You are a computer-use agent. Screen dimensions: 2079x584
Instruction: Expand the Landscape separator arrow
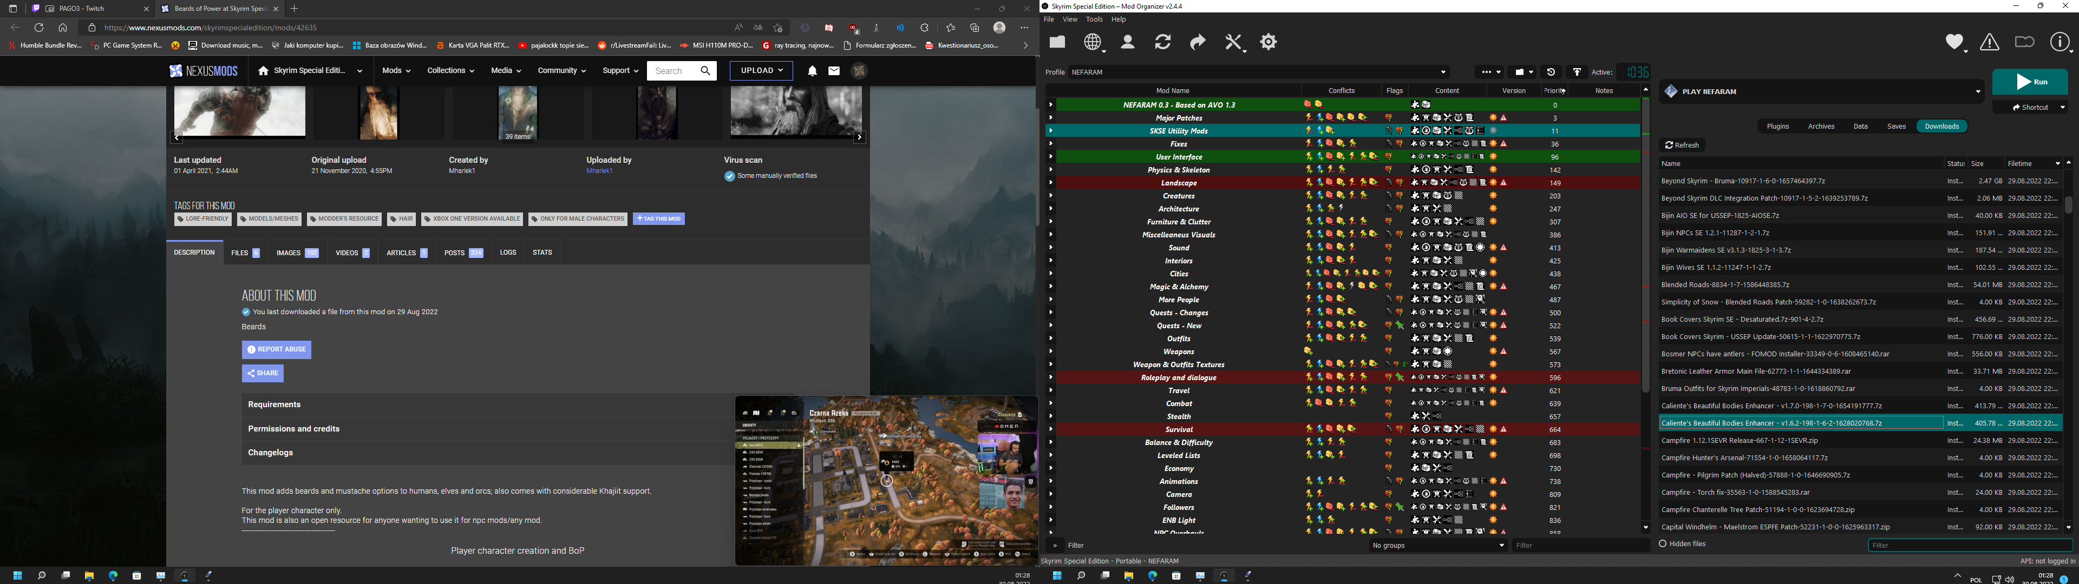[1051, 182]
